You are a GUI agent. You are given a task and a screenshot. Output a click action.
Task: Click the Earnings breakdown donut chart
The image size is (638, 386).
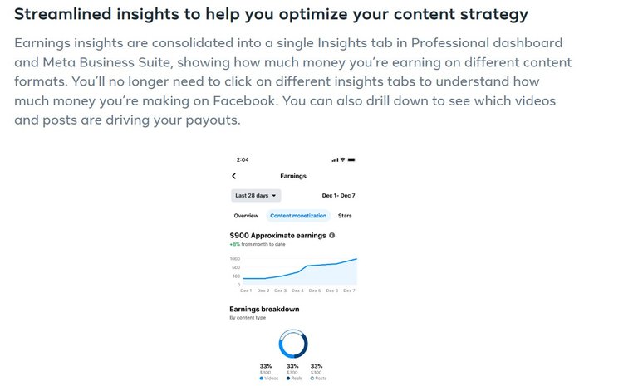(293, 344)
